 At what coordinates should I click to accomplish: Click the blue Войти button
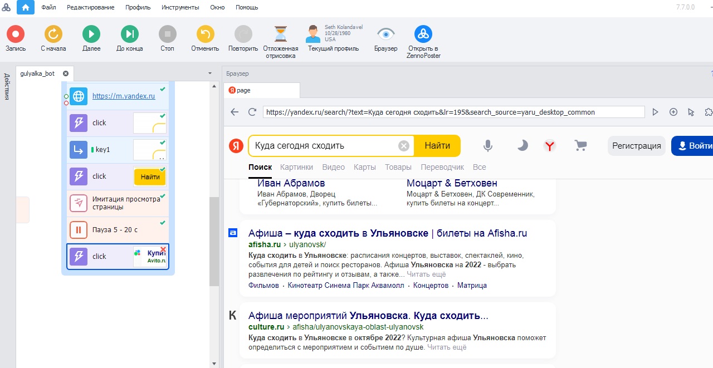click(x=692, y=146)
